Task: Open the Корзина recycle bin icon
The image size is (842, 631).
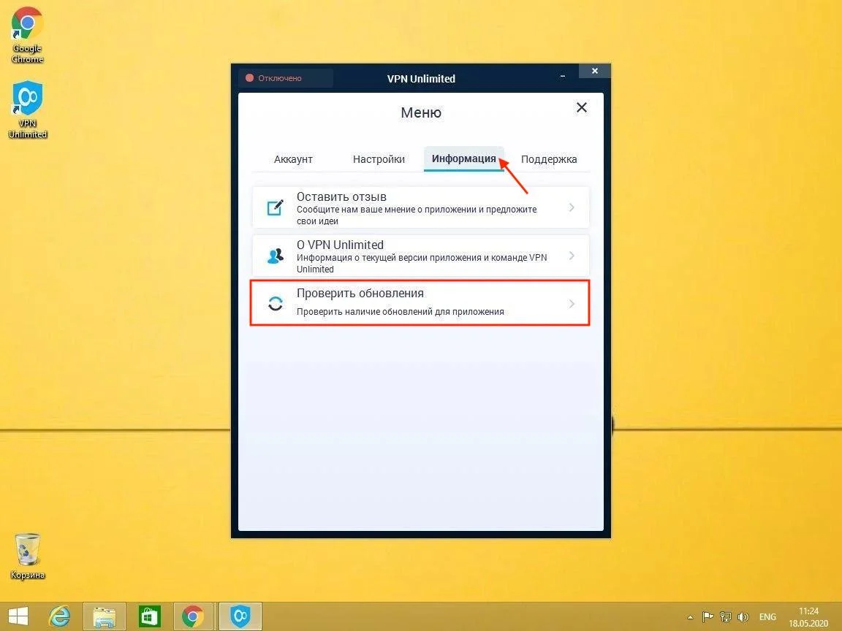Action: pyautogui.click(x=28, y=555)
